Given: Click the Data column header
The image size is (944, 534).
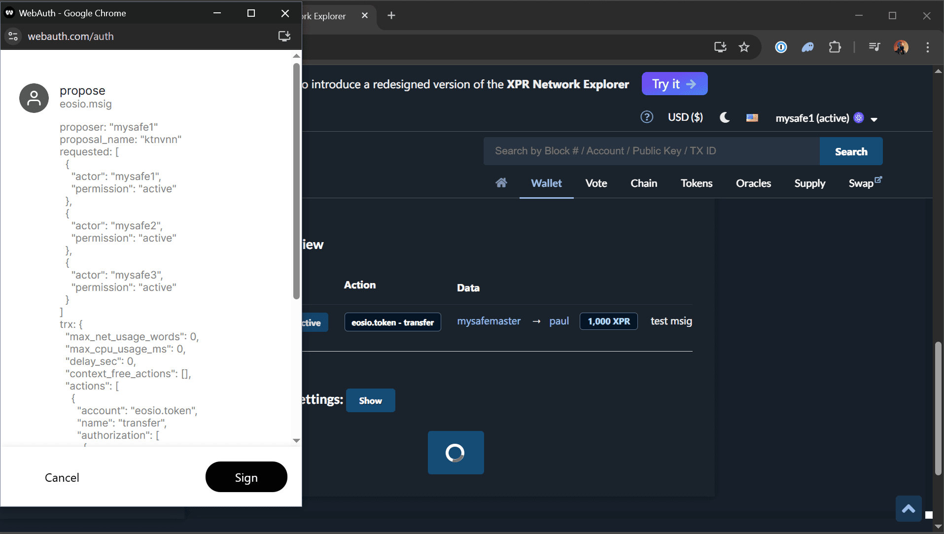Looking at the screenshot, I should click(x=468, y=288).
